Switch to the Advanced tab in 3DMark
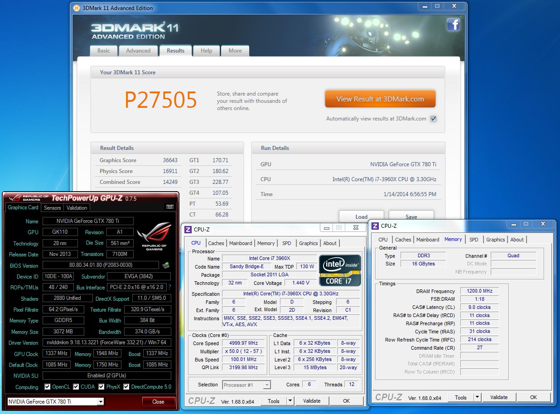The width and height of the screenshot is (560, 414). 138,51
